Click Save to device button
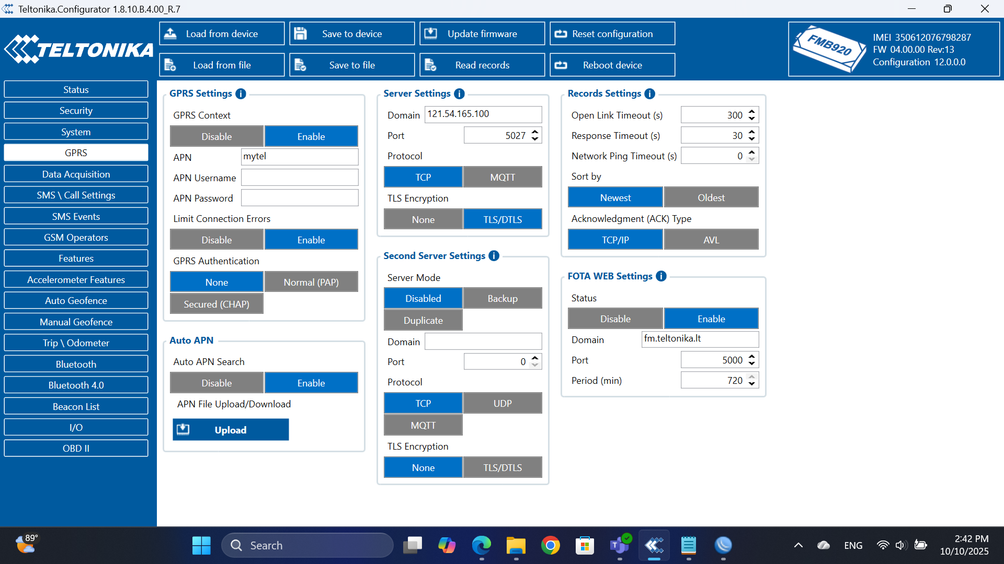1004x564 pixels. click(352, 34)
